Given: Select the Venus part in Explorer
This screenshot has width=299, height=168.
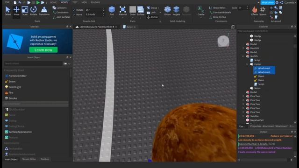Looking at the screenshot, I should click(257, 88).
